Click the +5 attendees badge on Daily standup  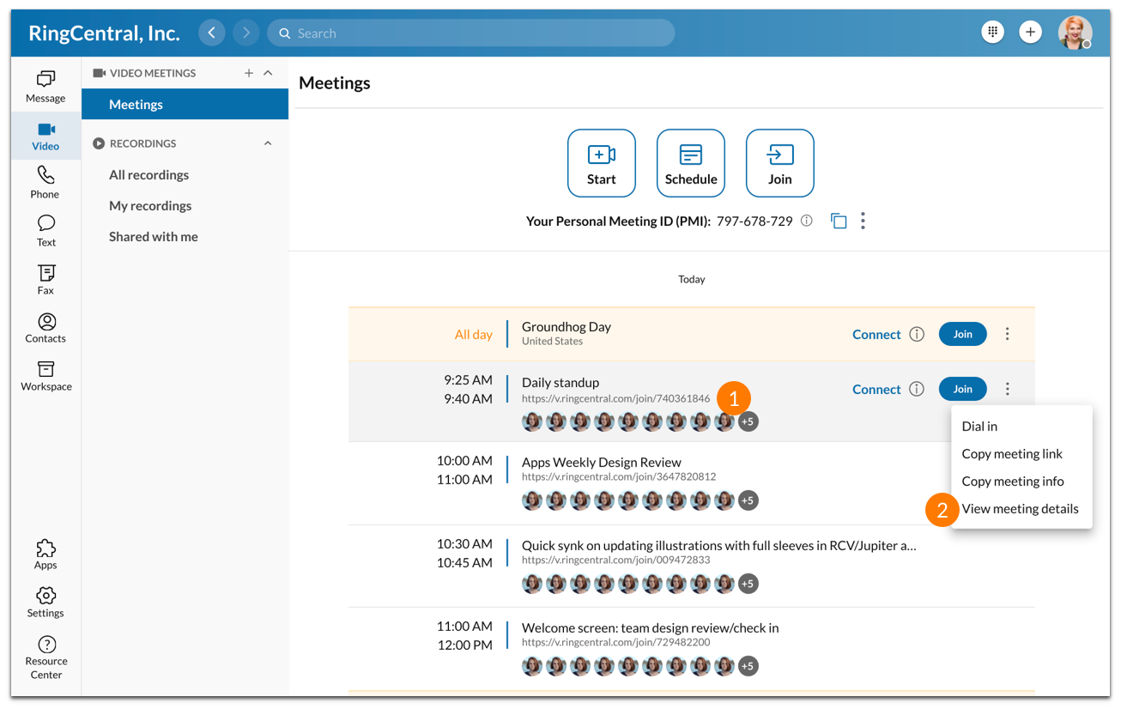click(748, 422)
